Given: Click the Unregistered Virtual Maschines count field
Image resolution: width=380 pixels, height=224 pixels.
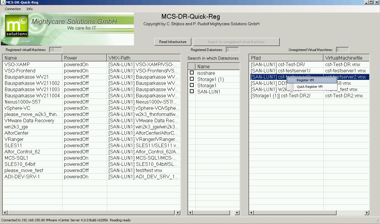Looking at the screenshot, I should tap(343, 50).
